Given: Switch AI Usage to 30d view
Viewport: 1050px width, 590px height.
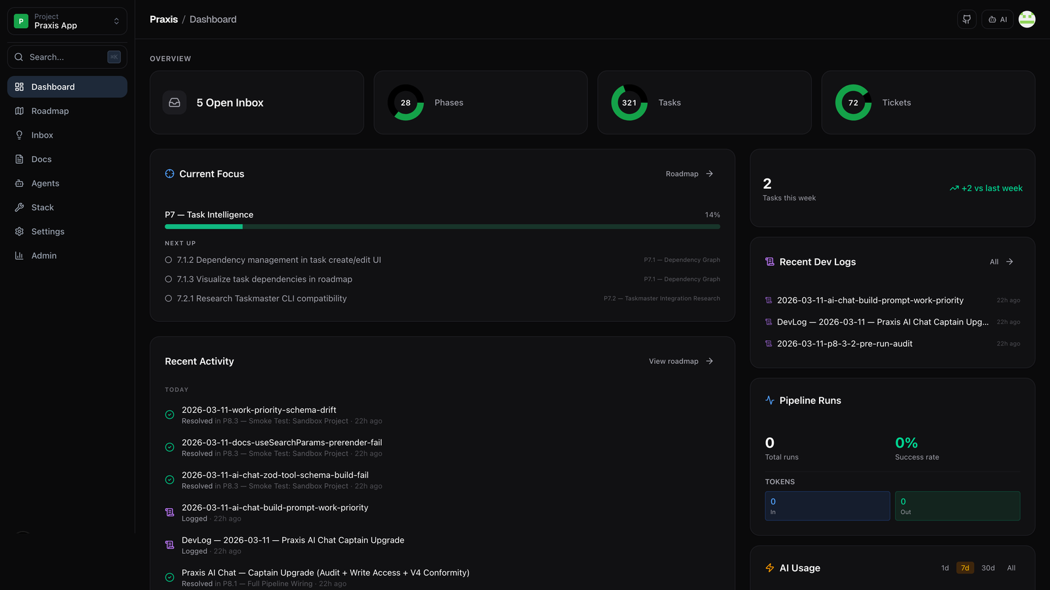Looking at the screenshot, I should [988, 568].
